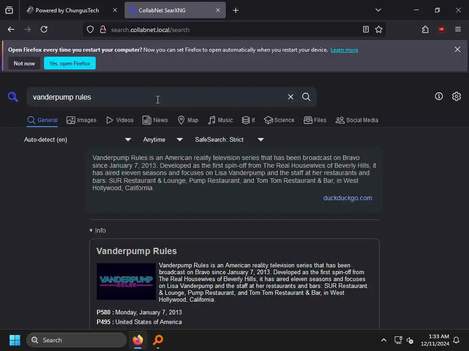Click the Vanderpump Rules infobox heading
The width and height of the screenshot is (469, 351).
[136, 251]
